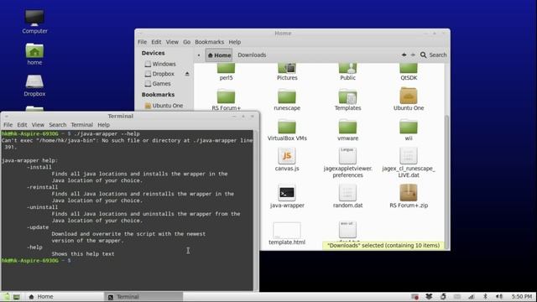Open View menu in Home window
Image resolution: width=537 pixels, height=302 pixels.
pyautogui.click(x=172, y=42)
